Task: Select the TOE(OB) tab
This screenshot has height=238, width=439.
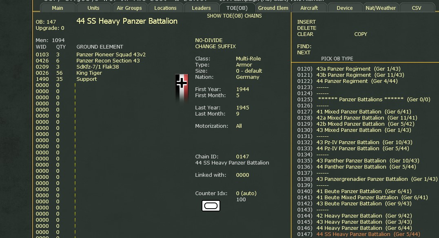Action: [237, 8]
